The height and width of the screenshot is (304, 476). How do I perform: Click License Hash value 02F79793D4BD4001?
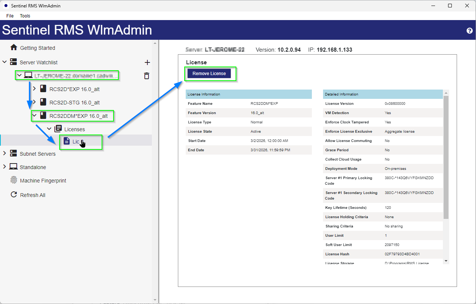coord(402,254)
